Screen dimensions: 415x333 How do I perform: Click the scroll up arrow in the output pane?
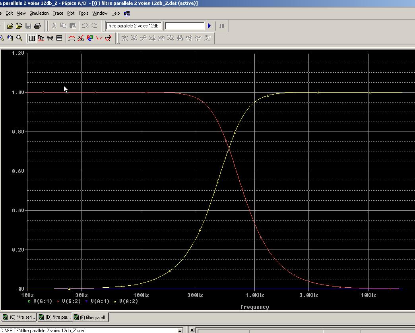click(x=180, y=330)
